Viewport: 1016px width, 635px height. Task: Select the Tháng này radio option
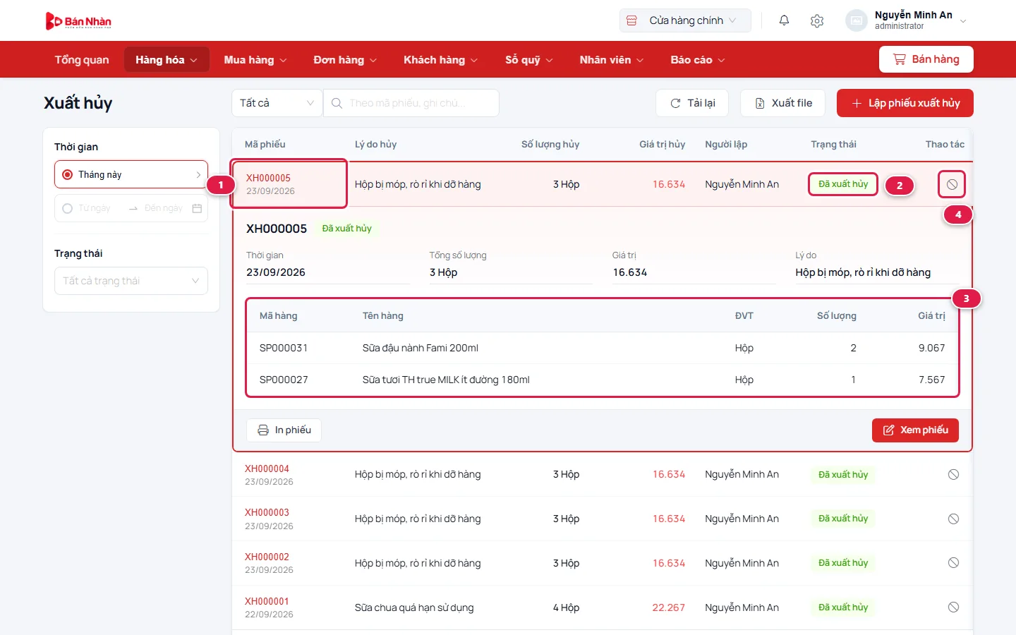click(x=68, y=174)
